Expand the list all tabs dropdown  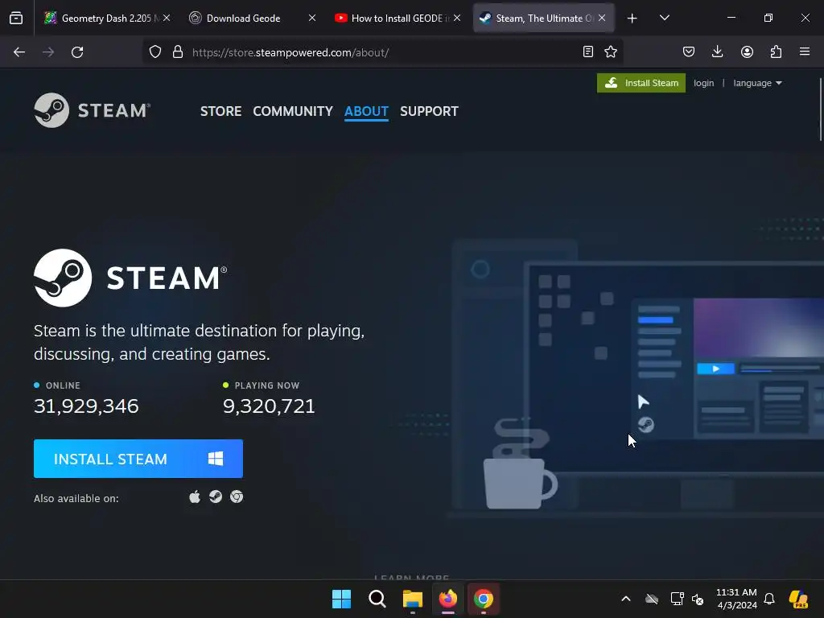pos(664,18)
